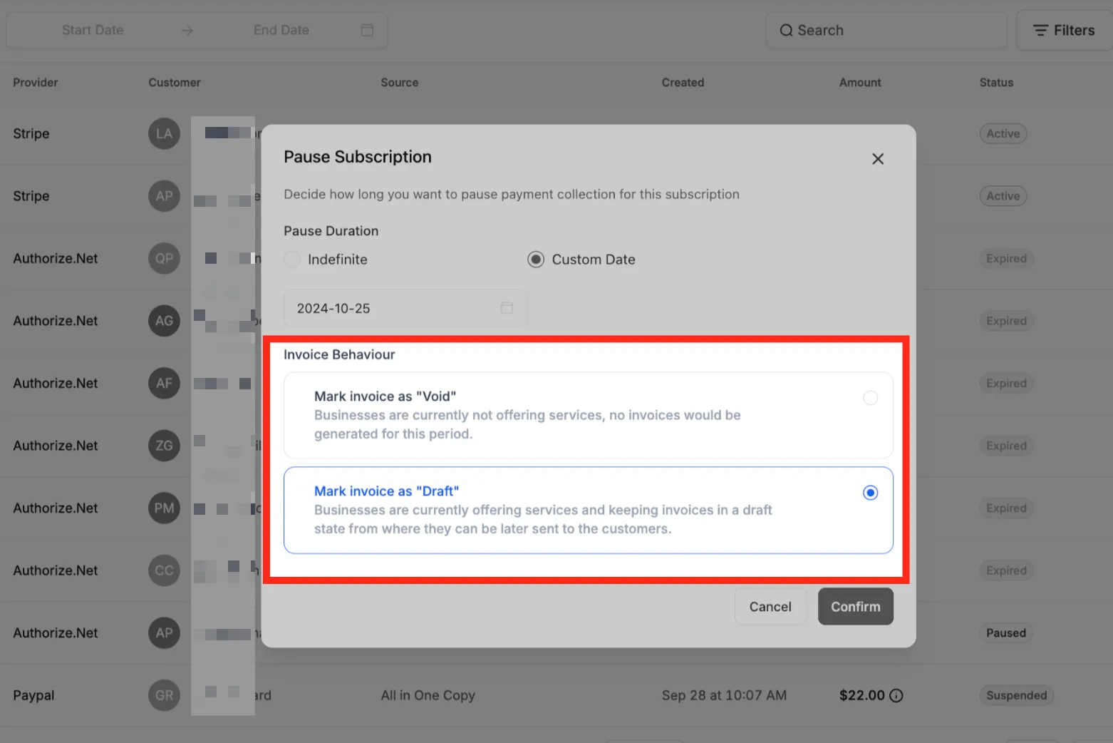Image resolution: width=1113 pixels, height=743 pixels.
Task: Open the Filters panel
Action: [x=1065, y=31]
